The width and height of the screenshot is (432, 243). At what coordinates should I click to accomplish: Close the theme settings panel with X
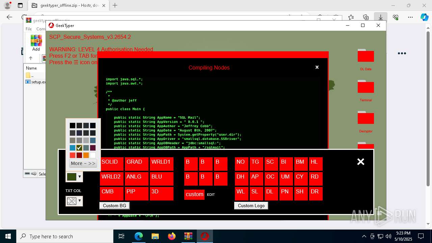361,162
